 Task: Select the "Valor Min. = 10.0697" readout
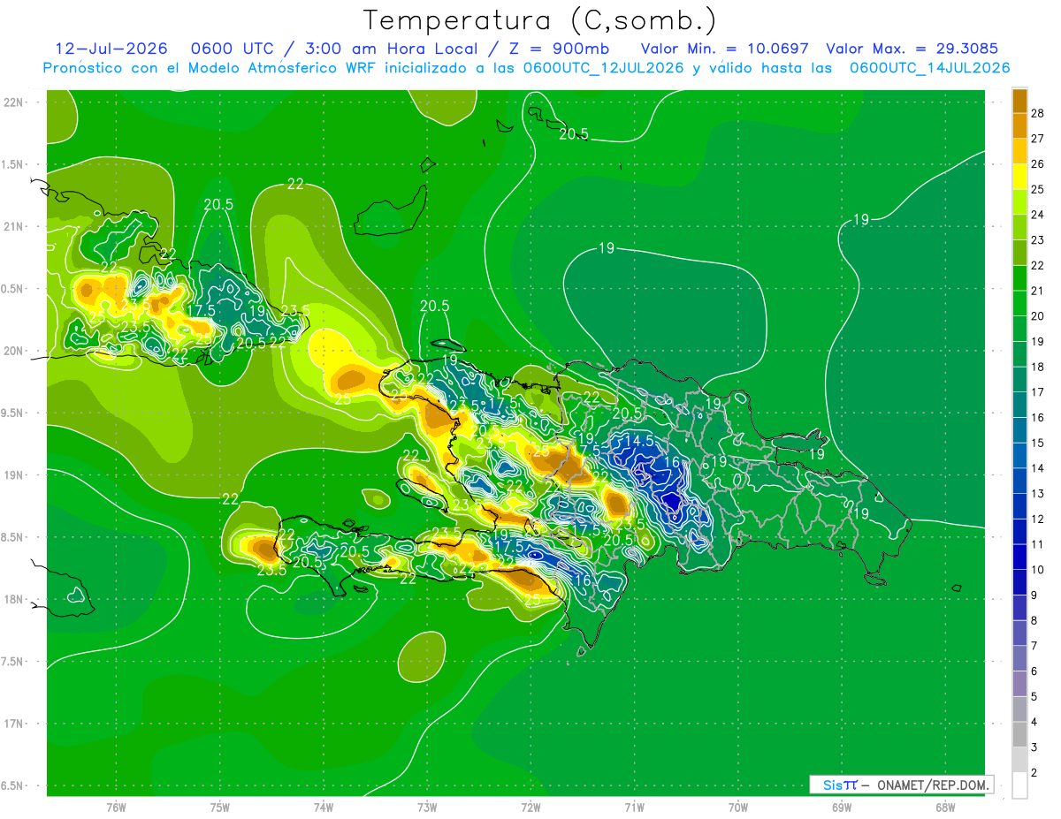(725, 49)
